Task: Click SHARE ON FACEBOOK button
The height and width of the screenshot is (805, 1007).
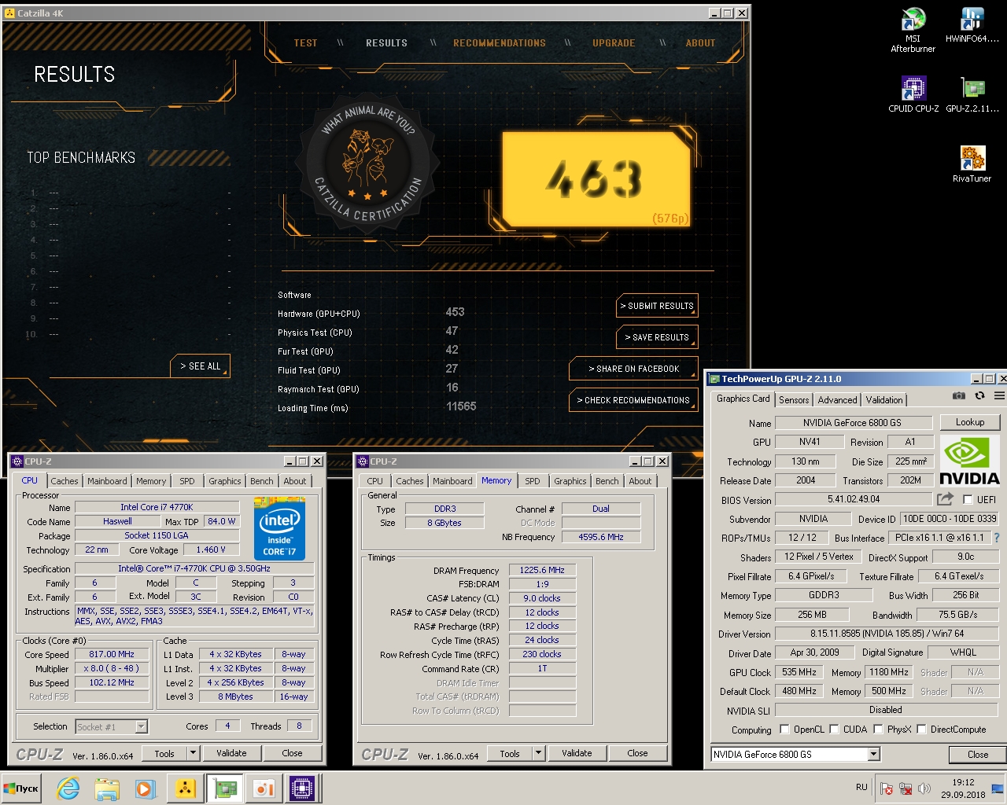Action: (x=634, y=369)
